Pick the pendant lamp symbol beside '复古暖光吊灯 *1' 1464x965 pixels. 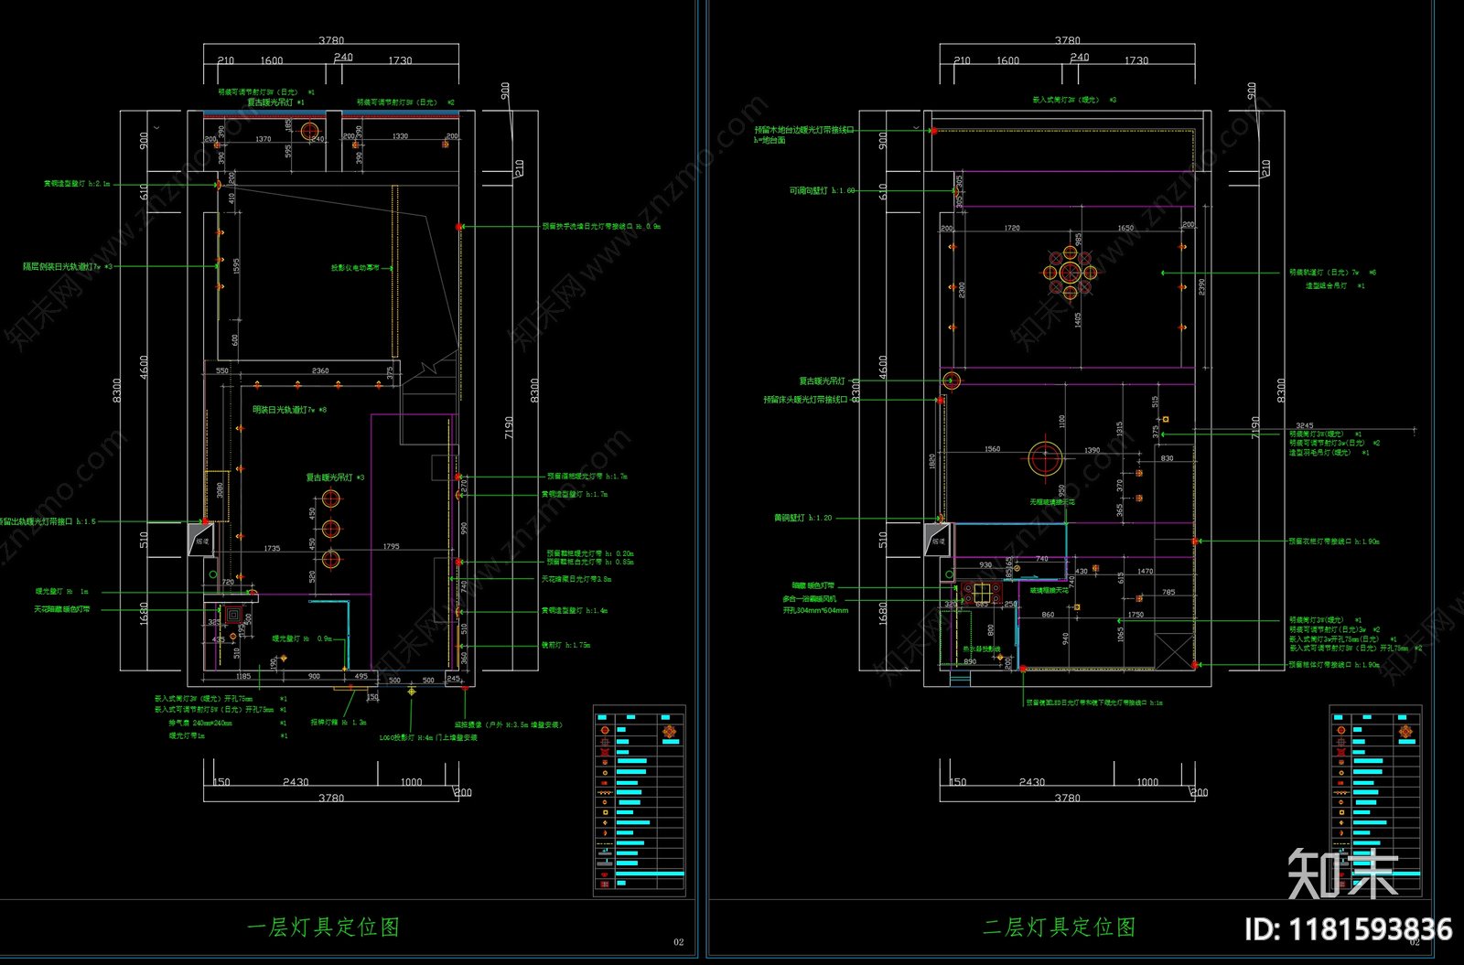309,131
